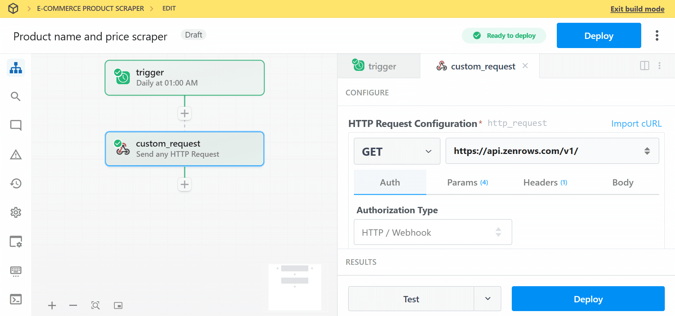
Task: Add step after trigger node
Action: pos(185,114)
